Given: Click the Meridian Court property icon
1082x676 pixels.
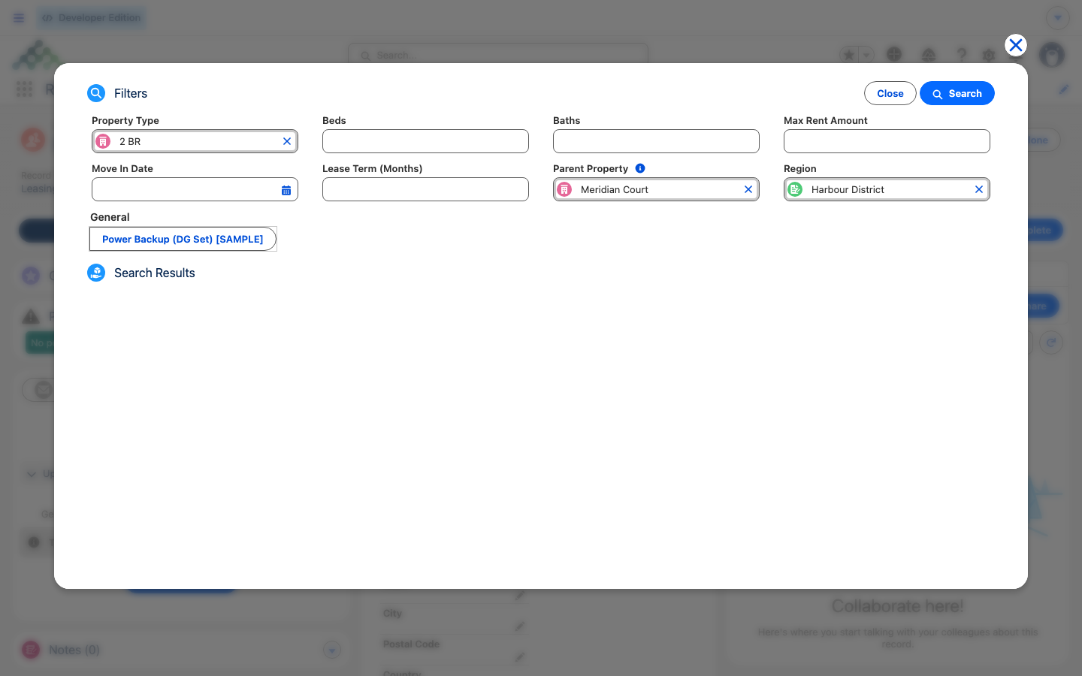Looking at the screenshot, I should (564, 189).
